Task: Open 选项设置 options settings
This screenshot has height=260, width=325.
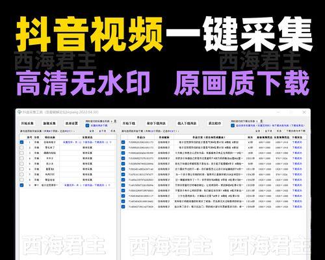Action: [x=71, y=123]
